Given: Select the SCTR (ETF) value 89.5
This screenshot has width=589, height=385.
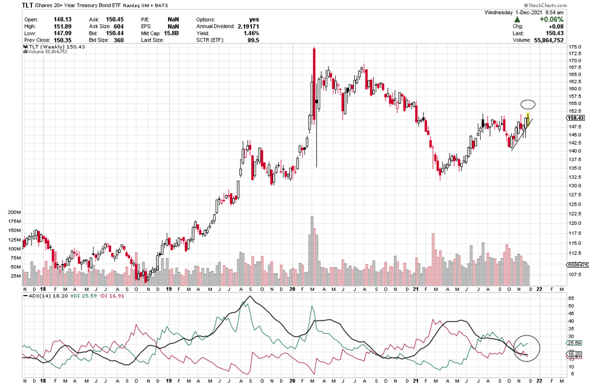Looking at the screenshot, I should click(253, 40).
